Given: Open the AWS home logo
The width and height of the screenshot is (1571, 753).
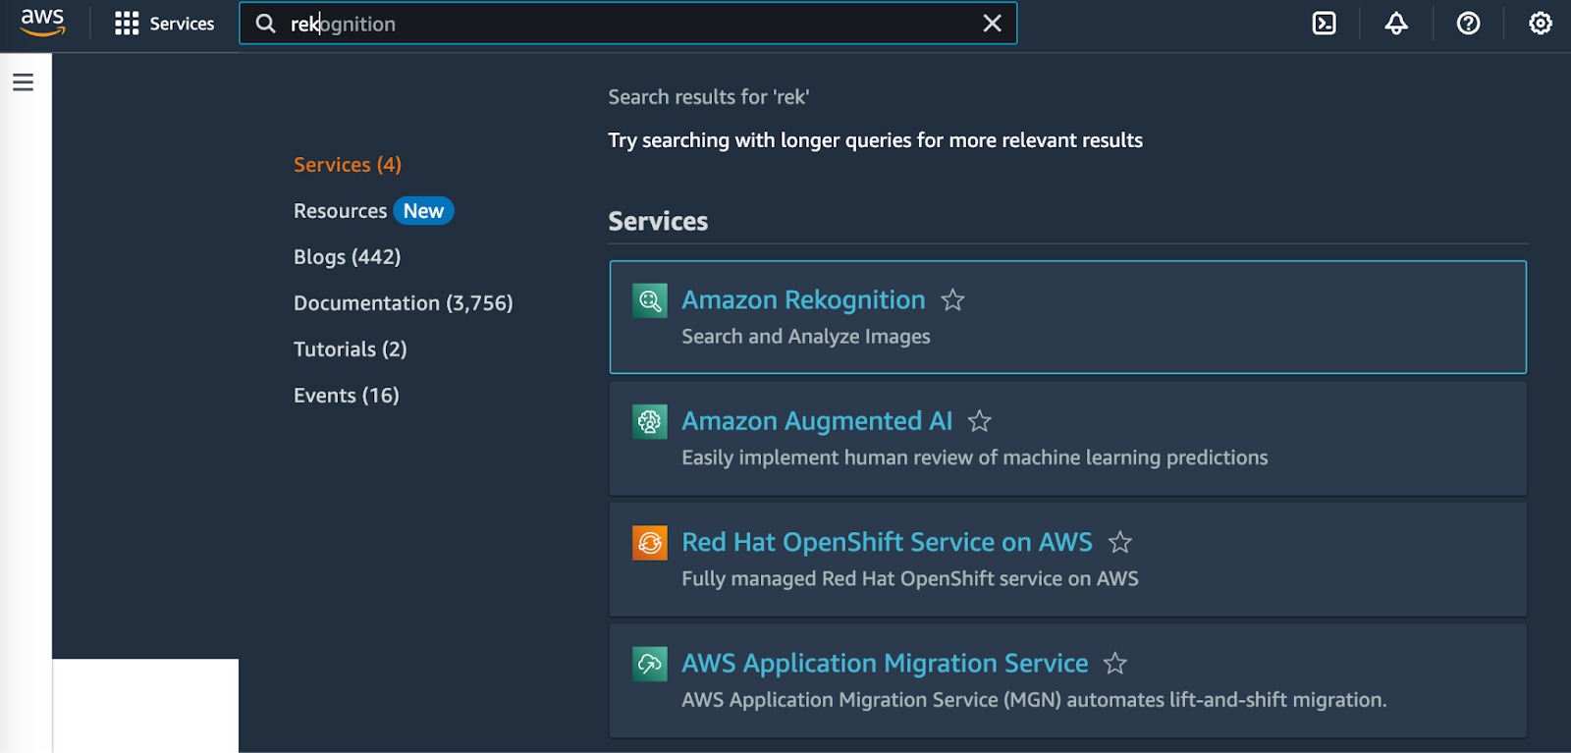Looking at the screenshot, I should click(42, 23).
